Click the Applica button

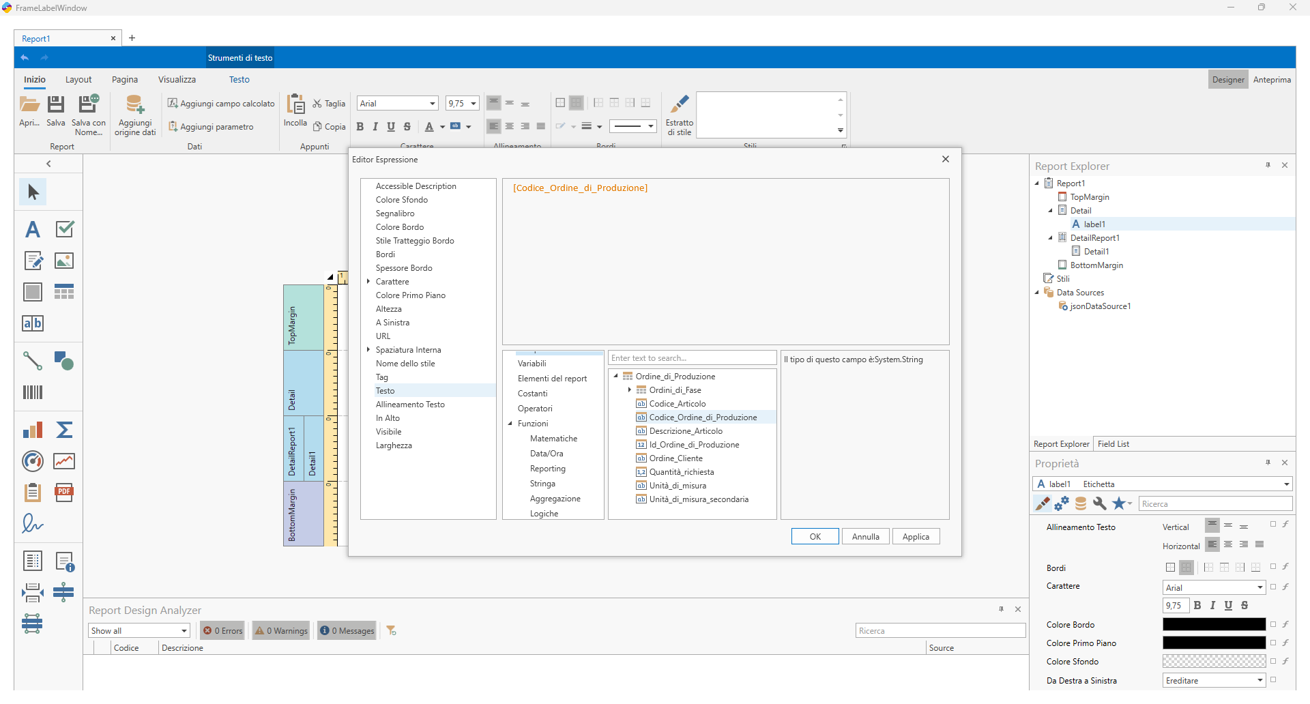click(x=916, y=537)
